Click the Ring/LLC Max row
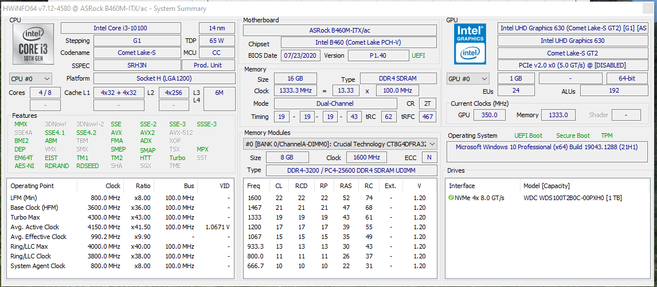Viewport: 657px width, 287px height. click(120, 246)
